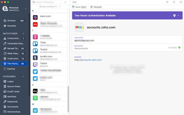184x115 pixels.
Task: Collapse the Categories section
Action: coord(23,77)
